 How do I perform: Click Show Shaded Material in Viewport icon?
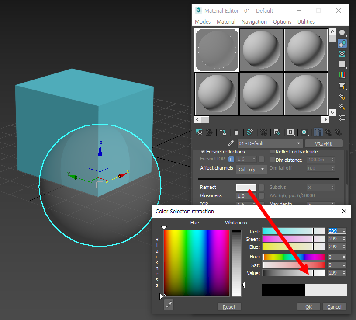pos(304,132)
